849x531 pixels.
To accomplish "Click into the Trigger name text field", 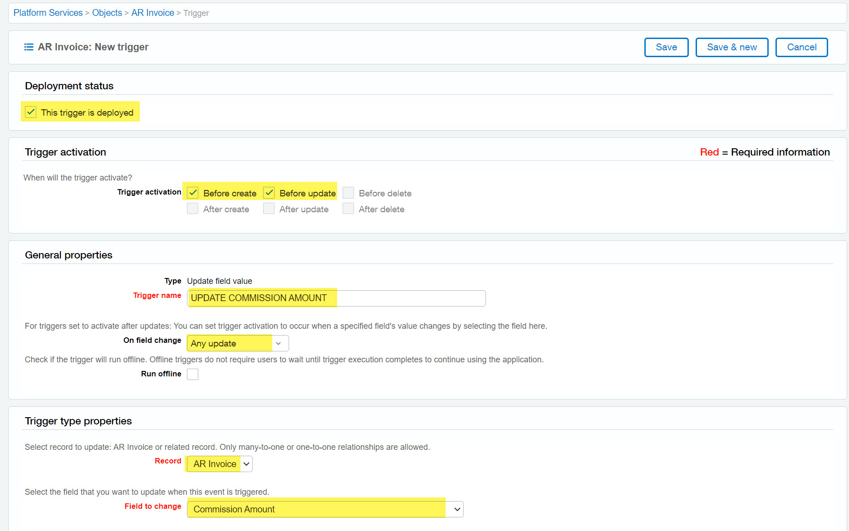I will tap(336, 298).
